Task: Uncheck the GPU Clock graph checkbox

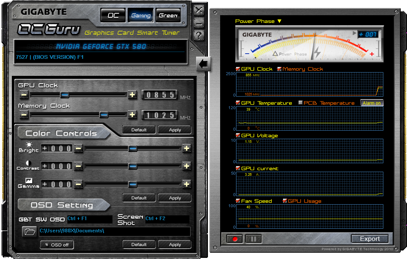Action: 238,69
